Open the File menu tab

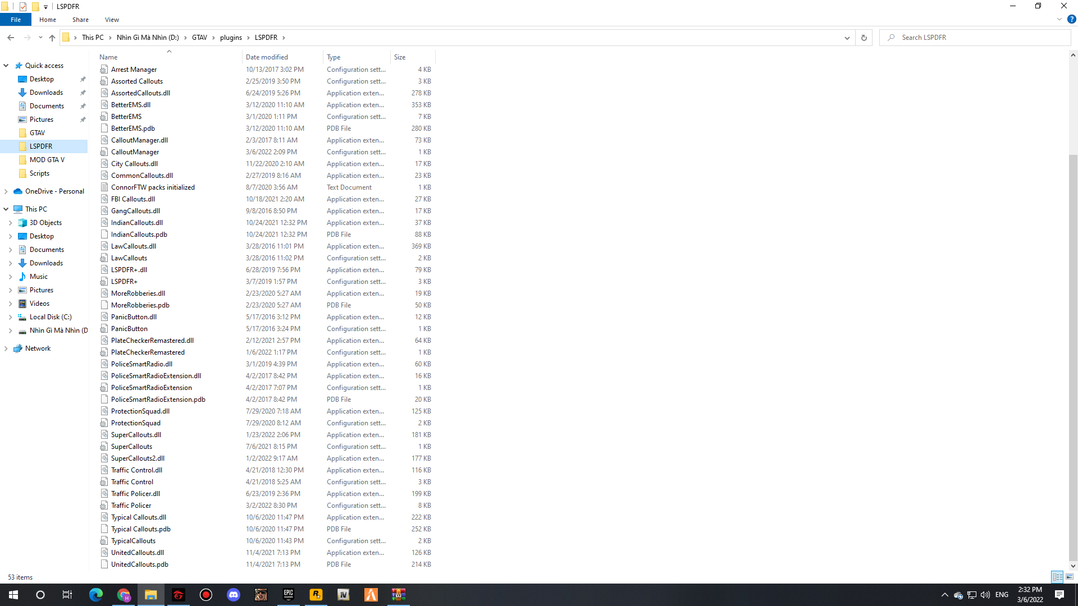point(16,20)
